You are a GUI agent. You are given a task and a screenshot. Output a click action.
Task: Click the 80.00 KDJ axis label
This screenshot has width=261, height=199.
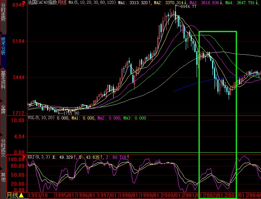pyautogui.click(x=17, y=166)
